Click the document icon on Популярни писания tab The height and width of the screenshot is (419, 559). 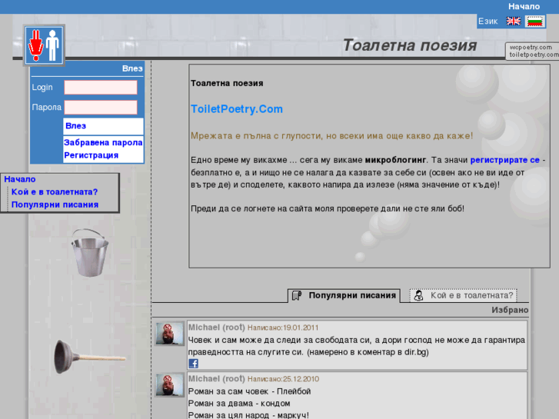297,296
